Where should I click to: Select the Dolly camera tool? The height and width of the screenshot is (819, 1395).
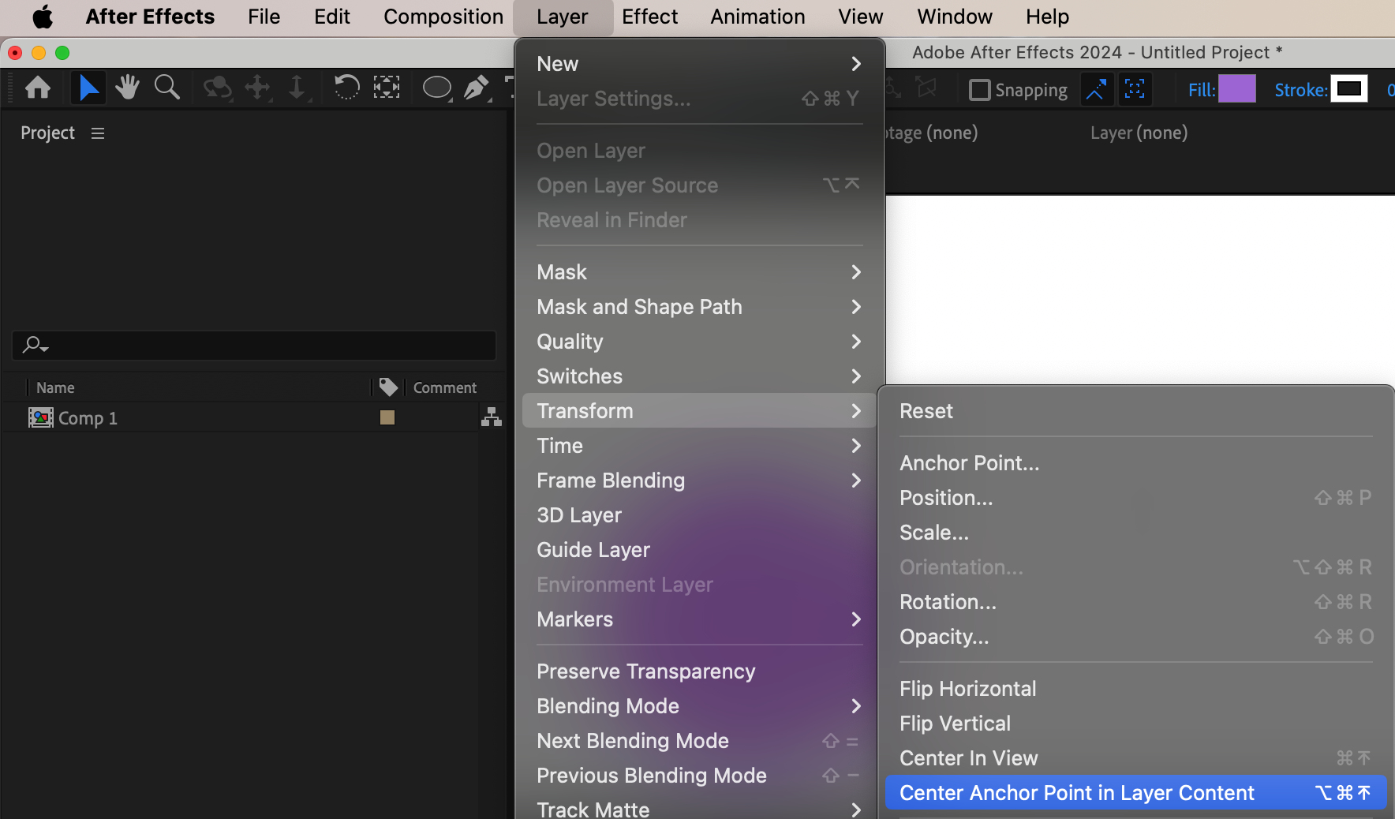tap(297, 87)
